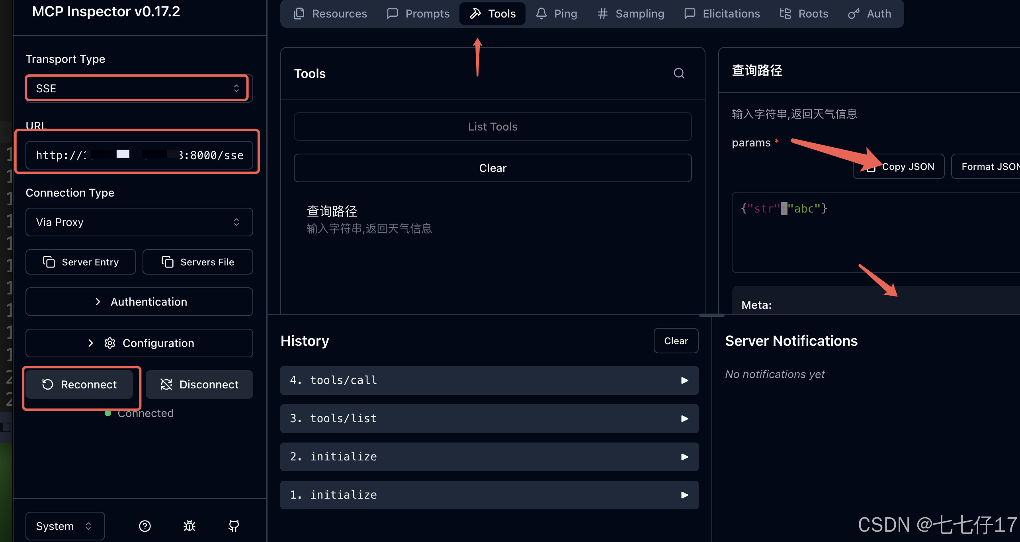
Task: Open the System theme selector
Action: tap(65, 526)
